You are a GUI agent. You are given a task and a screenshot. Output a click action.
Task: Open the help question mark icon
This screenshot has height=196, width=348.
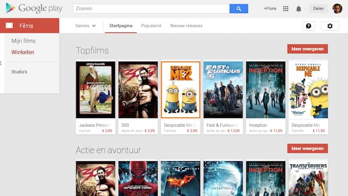coord(308,26)
